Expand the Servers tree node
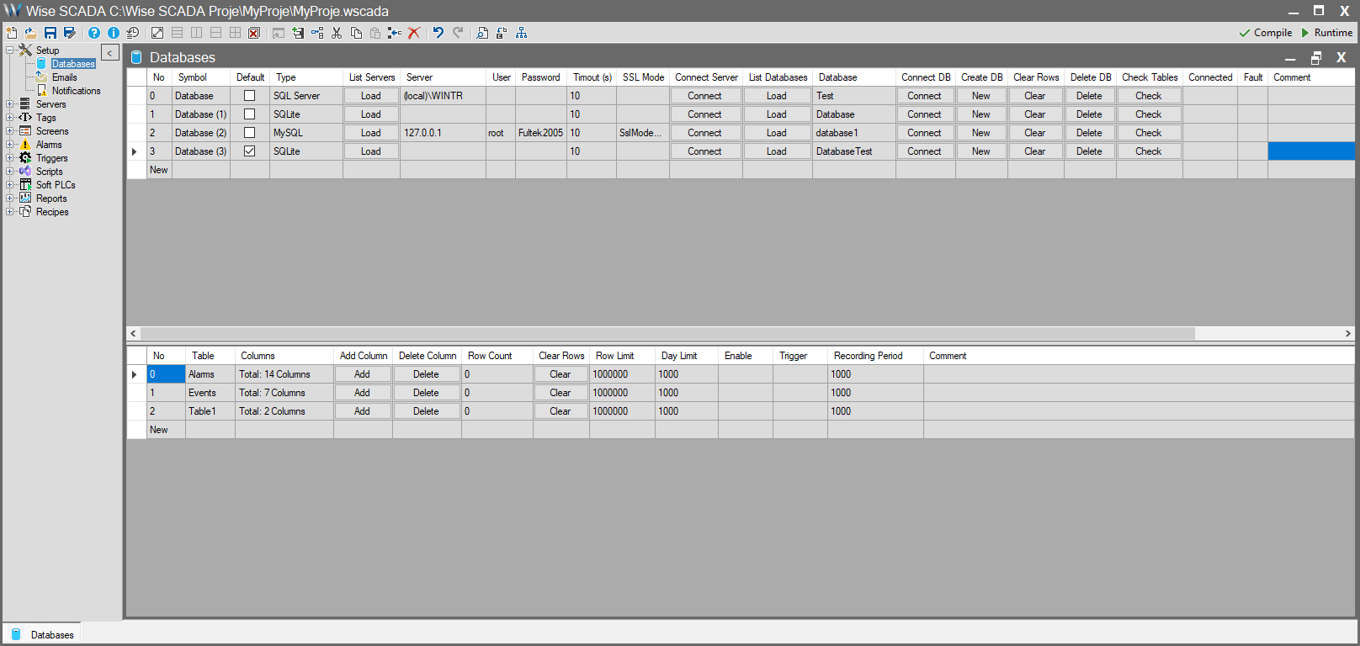The width and height of the screenshot is (1360, 646). 9,104
